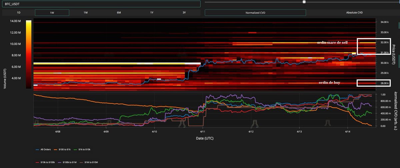The width and height of the screenshot is (400, 168).
Task: Choose the 3Y timeframe
Action: (x=184, y=13)
